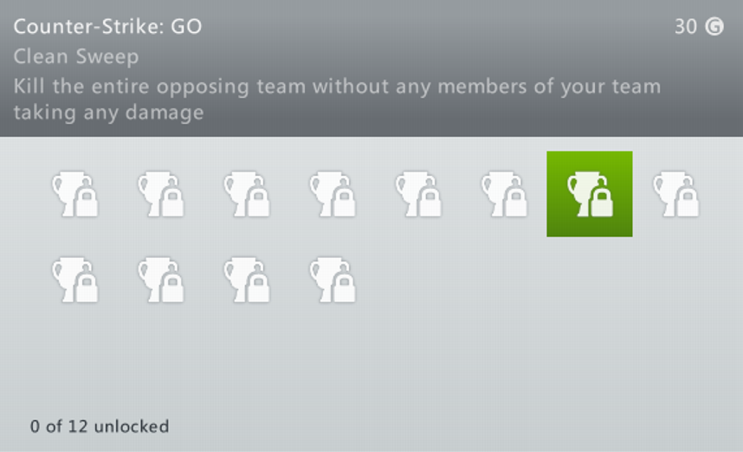Screen dimensions: 743x452
Task: Click the Clean Sweep achievement name
Action: coord(76,57)
